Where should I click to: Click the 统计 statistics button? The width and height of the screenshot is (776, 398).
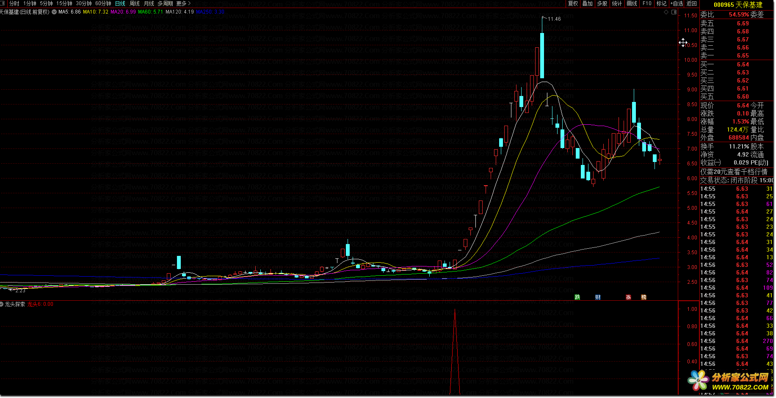tap(617, 3)
